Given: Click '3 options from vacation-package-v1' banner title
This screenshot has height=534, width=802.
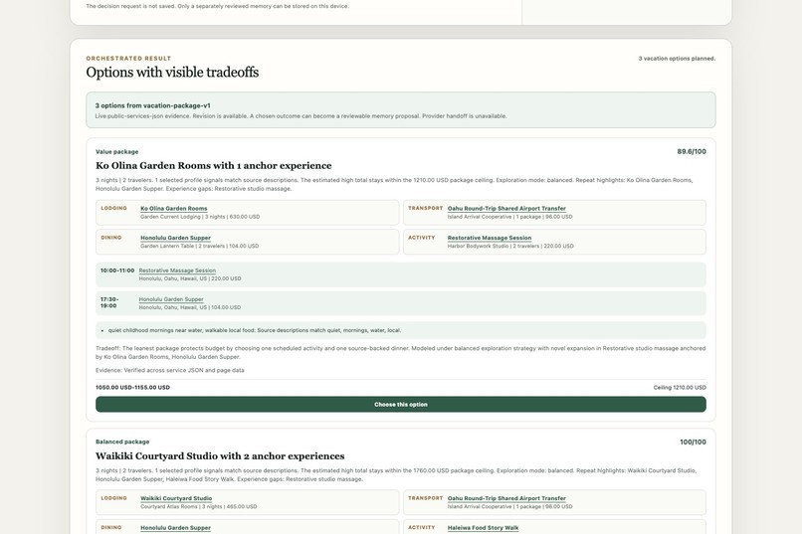Looking at the screenshot, I should tap(152, 105).
